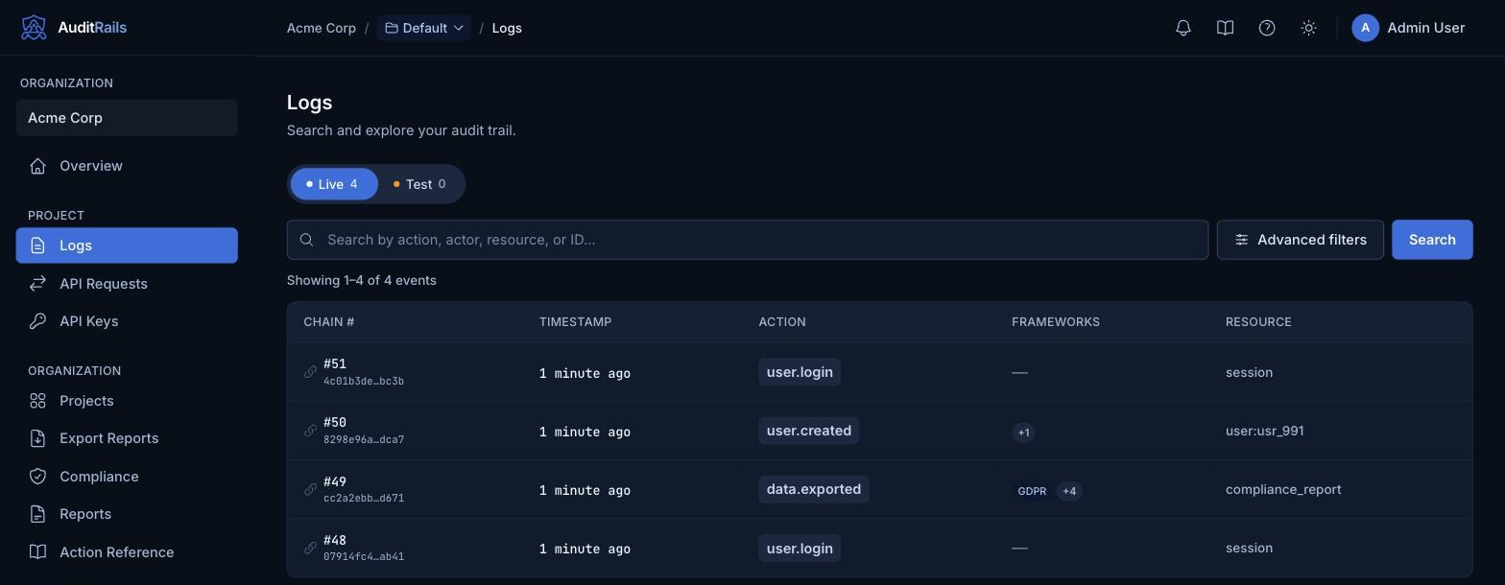Click the user.created action badge

(808, 431)
